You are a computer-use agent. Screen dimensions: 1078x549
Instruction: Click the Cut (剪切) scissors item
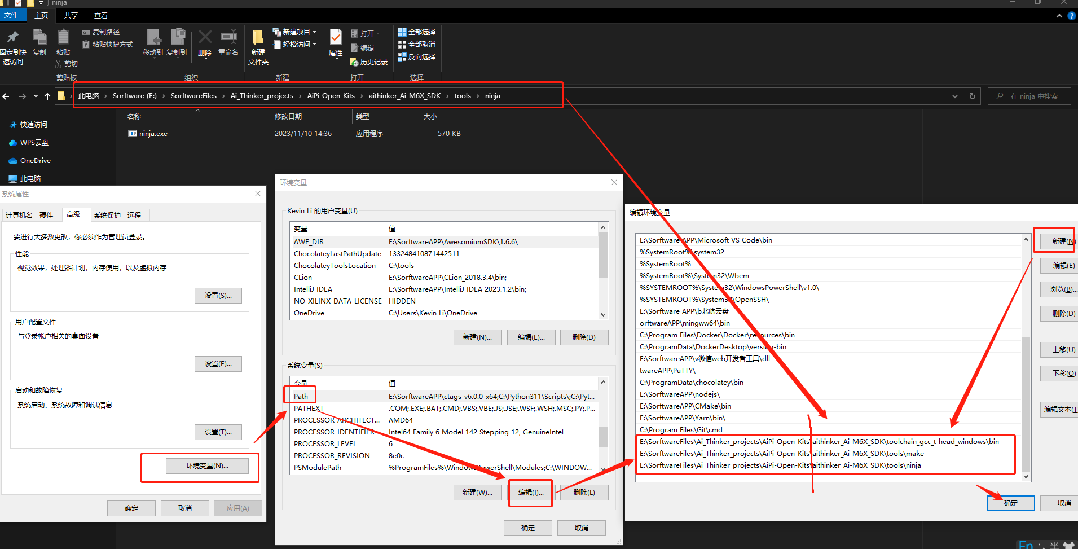[67, 64]
